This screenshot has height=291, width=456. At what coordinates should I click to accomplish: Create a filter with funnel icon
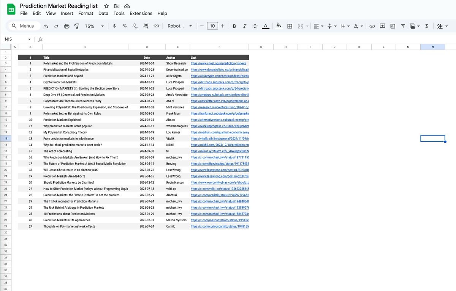[x=403, y=26]
